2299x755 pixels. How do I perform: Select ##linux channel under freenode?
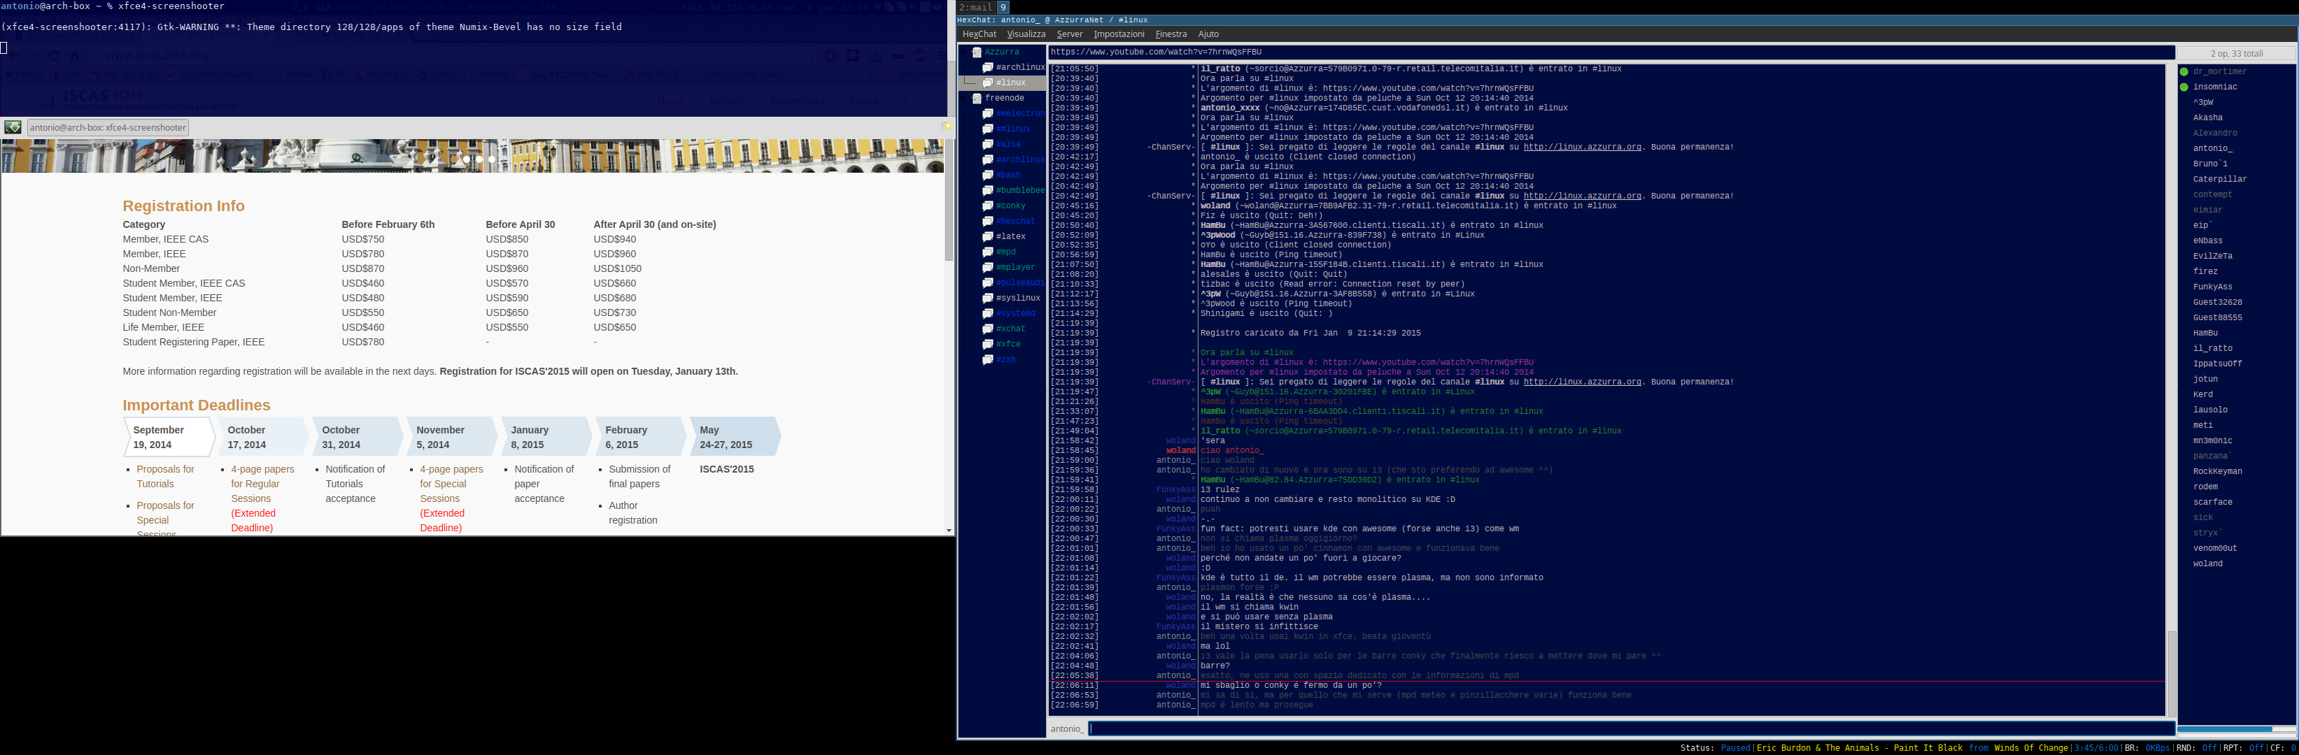click(x=1013, y=129)
